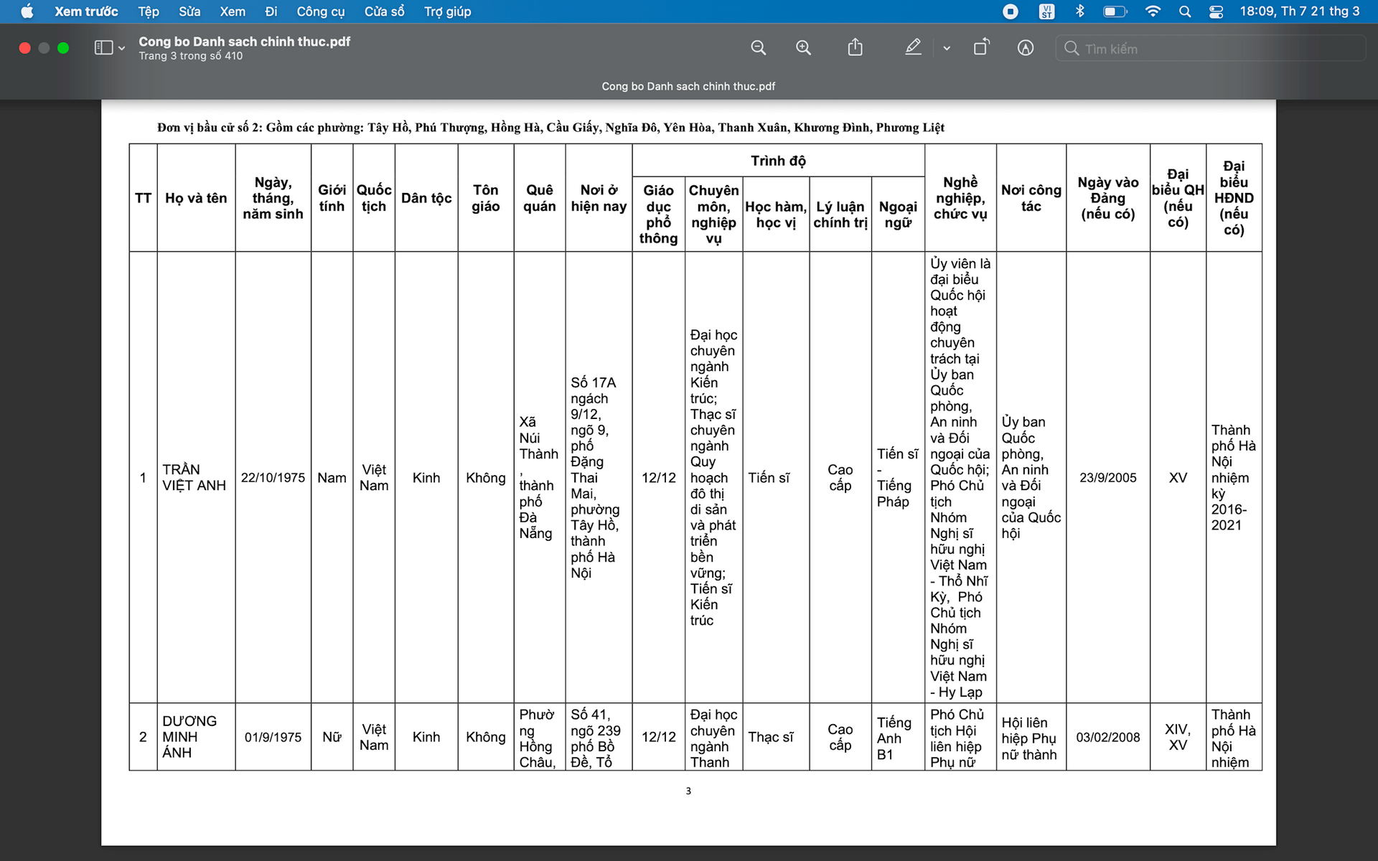Image resolution: width=1378 pixels, height=861 pixels.
Task: Open Control Center toggles icon
Action: 1216,11
